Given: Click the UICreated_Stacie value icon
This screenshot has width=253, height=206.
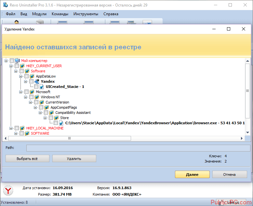Looking at the screenshot, I should pyautogui.click(x=42, y=87).
